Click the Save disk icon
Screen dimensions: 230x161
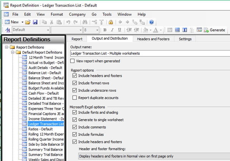pyautogui.click(x=35, y=22)
